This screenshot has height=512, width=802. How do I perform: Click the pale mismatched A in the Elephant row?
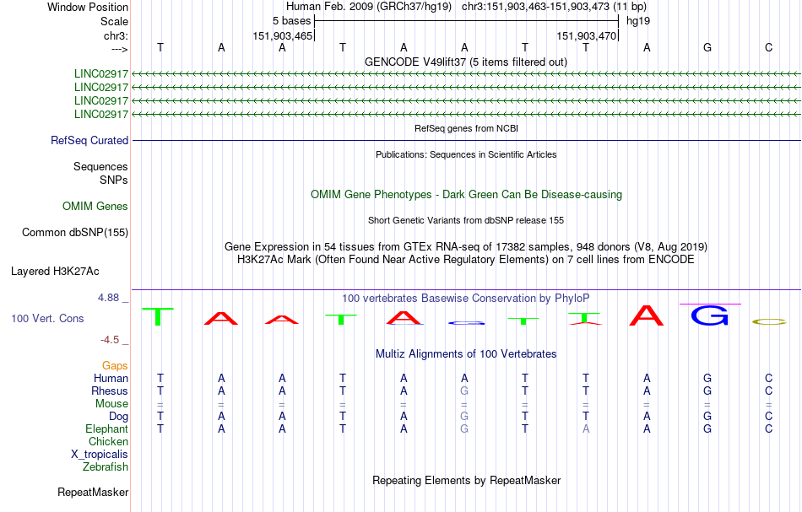click(586, 428)
